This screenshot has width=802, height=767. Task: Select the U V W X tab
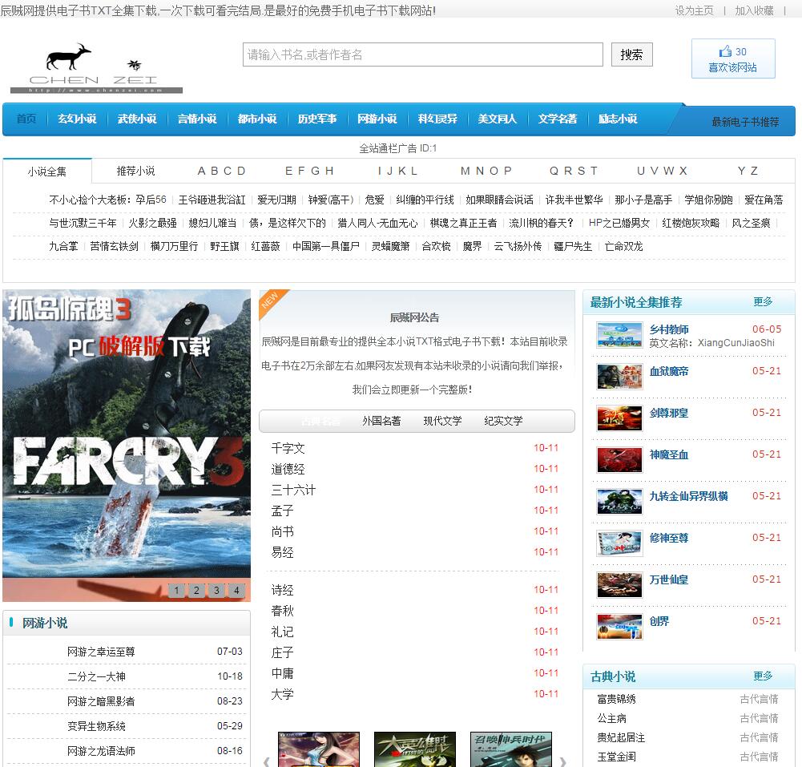click(662, 171)
